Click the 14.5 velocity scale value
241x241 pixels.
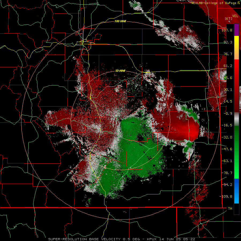(228, 101)
